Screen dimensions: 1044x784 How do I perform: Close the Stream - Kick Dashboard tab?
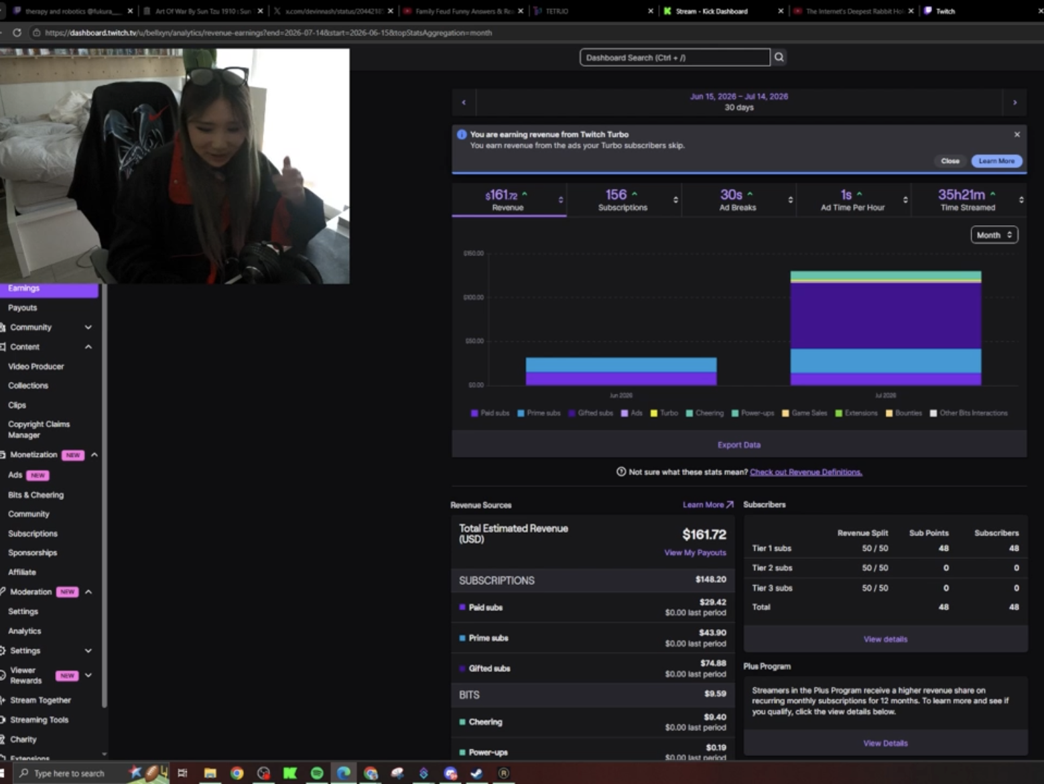[781, 11]
